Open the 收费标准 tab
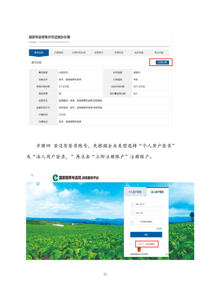The height and width of the screenshot is (297, 210). point(119,53)
